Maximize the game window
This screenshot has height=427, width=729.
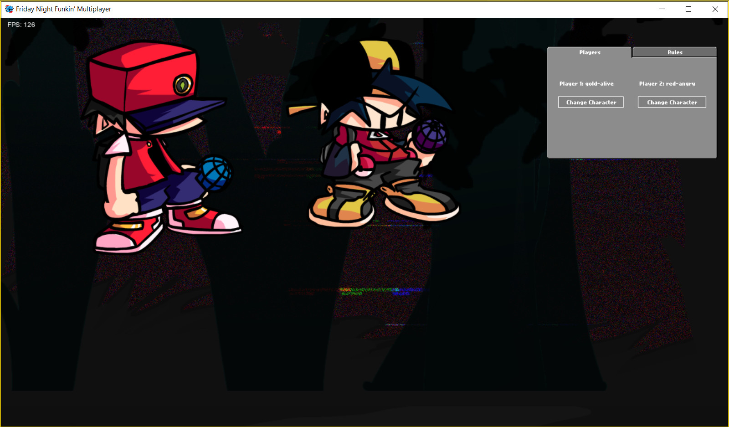(688, 9)
